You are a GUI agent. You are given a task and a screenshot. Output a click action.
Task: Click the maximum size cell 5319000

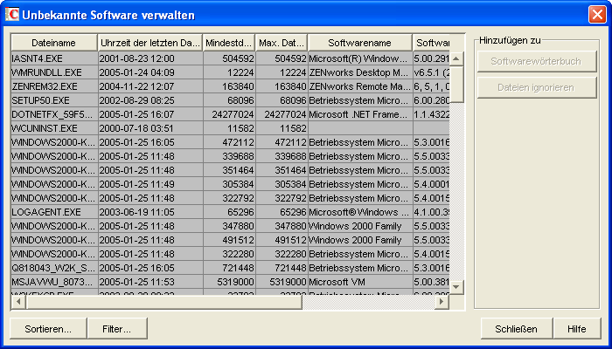pos(282,282)
